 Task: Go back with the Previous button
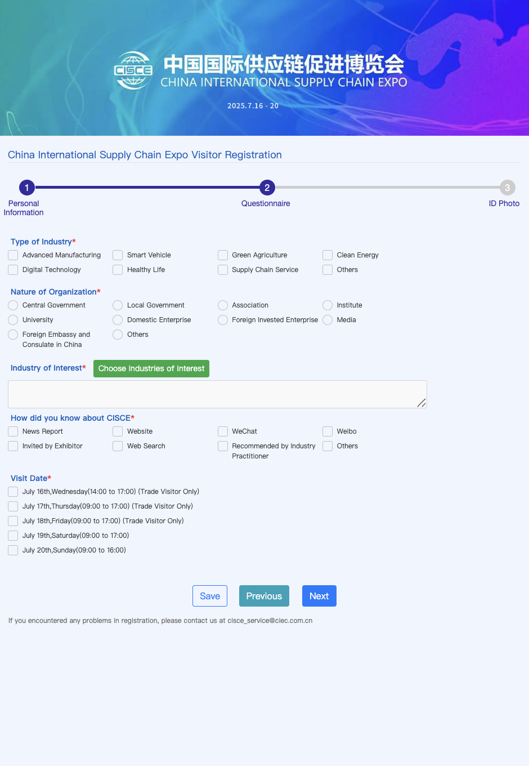click(264, 596)
